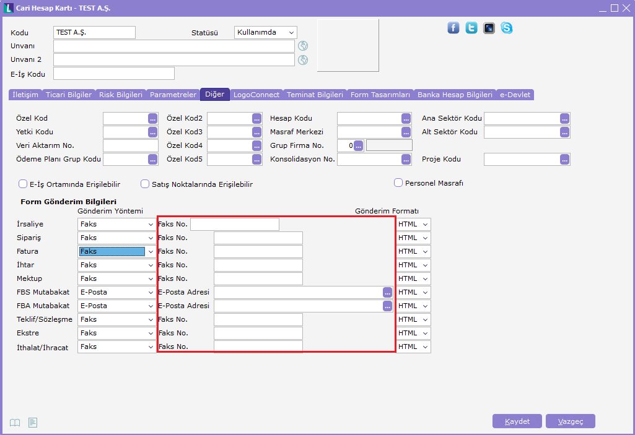This screenshot has height=435, width=635.
Task: Click the globe icon next to Unvanı
Action: (303, 46)
